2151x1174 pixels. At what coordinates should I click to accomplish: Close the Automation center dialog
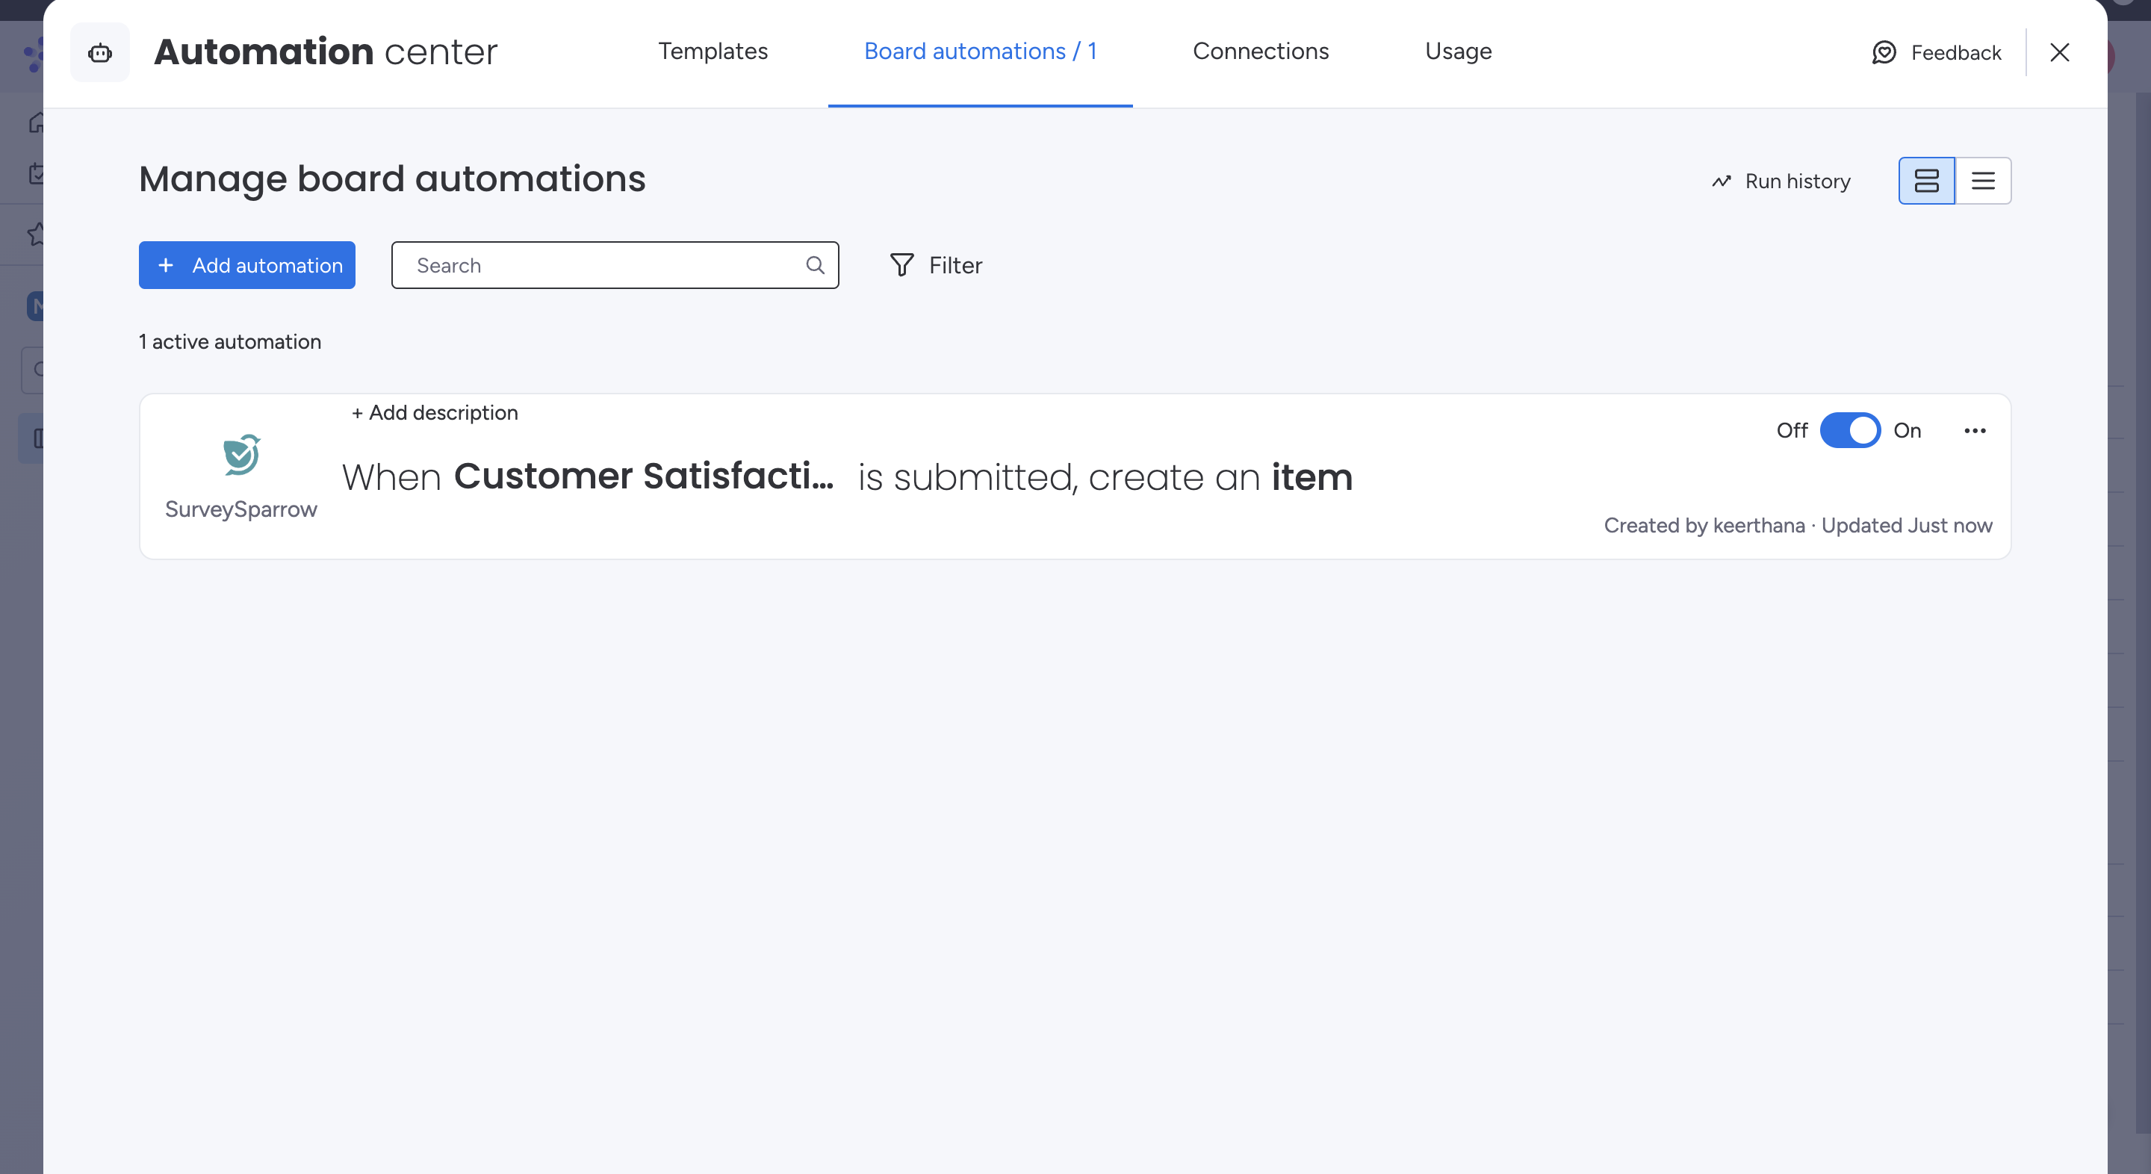click(2059, 52)
